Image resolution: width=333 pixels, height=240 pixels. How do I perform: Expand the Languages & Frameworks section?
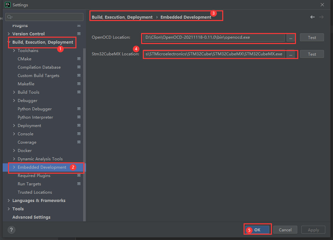(x=9, y=201)
